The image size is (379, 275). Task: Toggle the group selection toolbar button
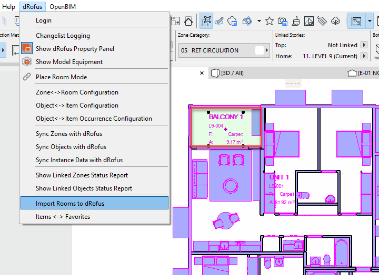pos(206,21)
